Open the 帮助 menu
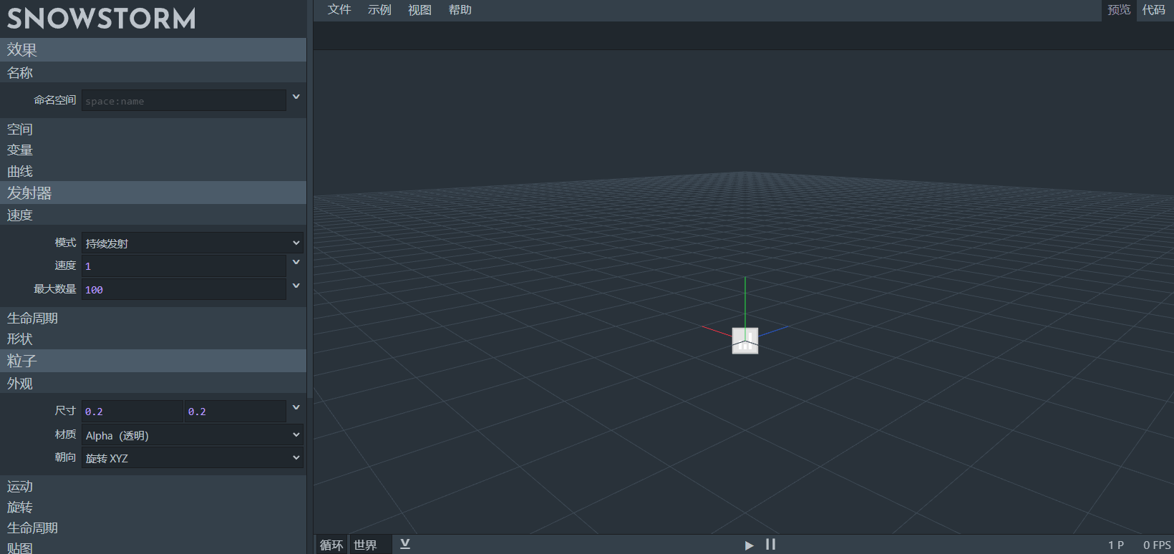The width and height of the screenshot is (1174, 554). coord(460,10)
